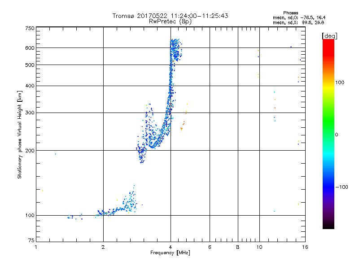This screenshot has width=359, height=269.
Task: Click the 'Stationary phase Virtual Height [km]' axis label
Action: [19, 134]
